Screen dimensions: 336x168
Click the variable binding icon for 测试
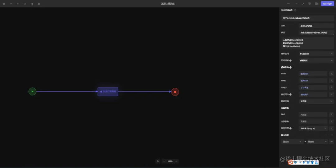click(332, 115)
